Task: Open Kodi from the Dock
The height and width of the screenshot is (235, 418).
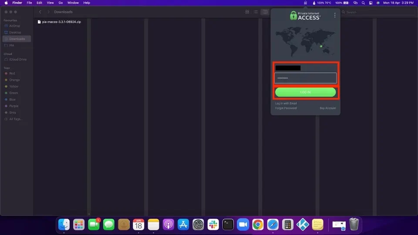Action: (x=303, y=225)
